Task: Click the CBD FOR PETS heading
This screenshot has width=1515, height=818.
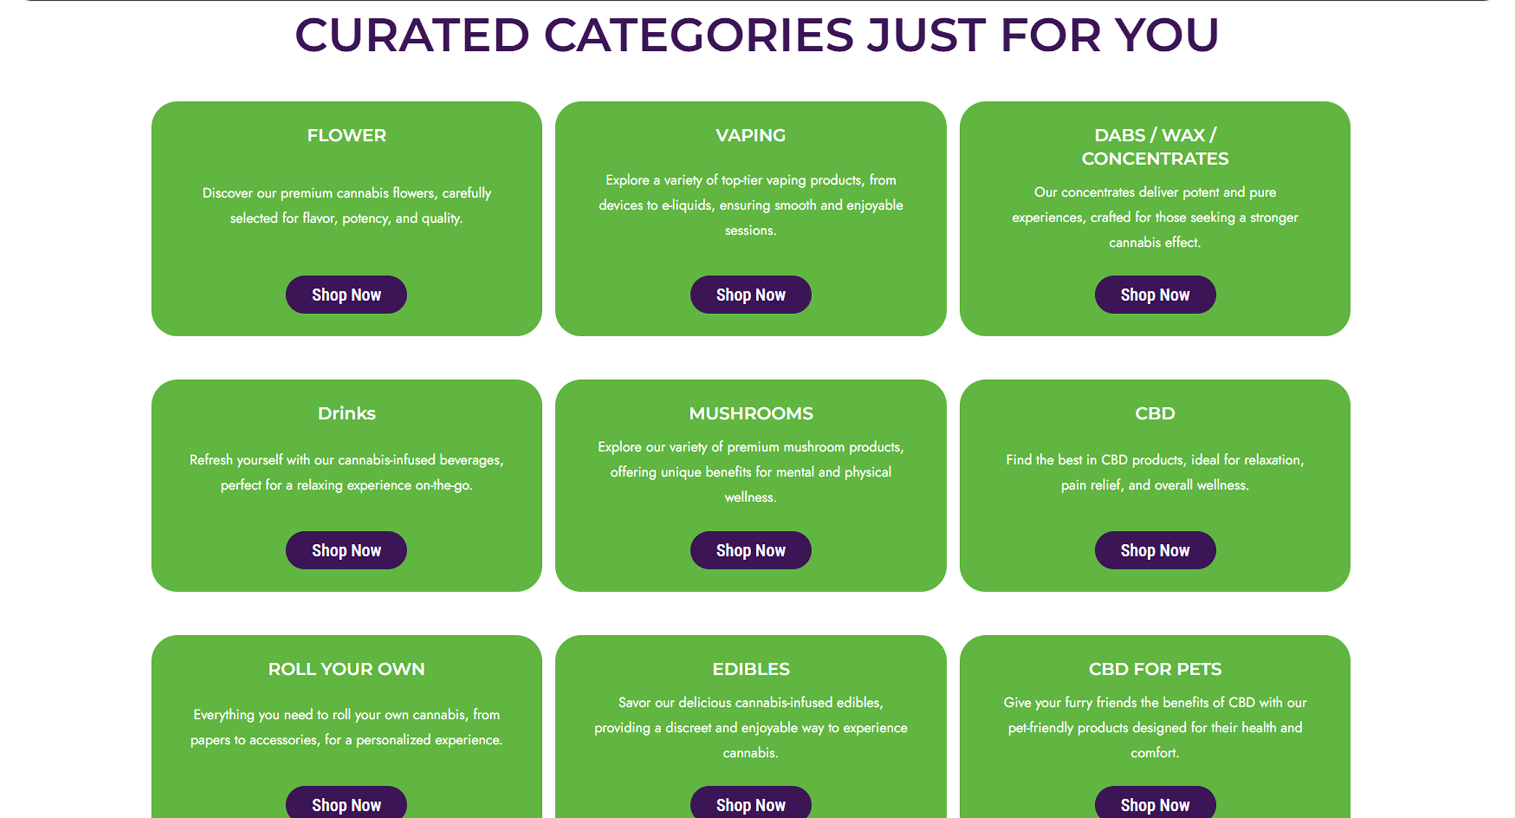Action: (x=1155, y=669)
